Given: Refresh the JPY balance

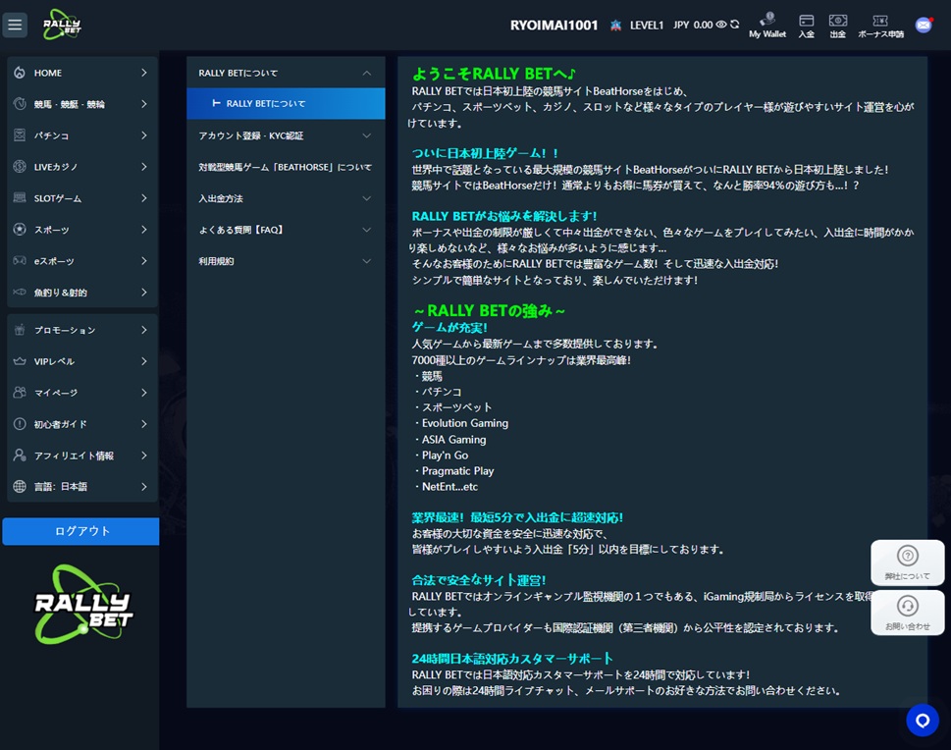Looking at the screenshot, I should (735, 25).
